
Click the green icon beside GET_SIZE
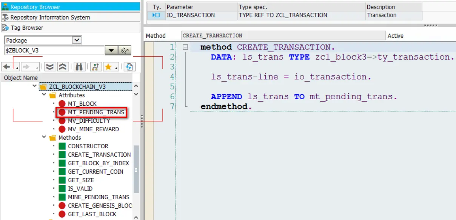click(x=62, y=180)
